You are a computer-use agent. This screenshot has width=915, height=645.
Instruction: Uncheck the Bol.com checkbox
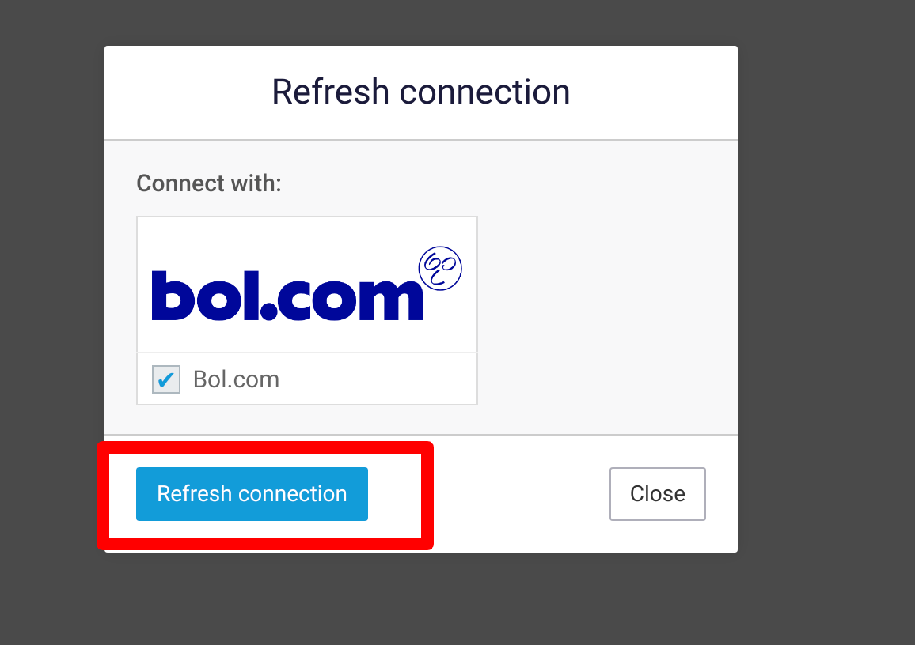pos(165,379)
